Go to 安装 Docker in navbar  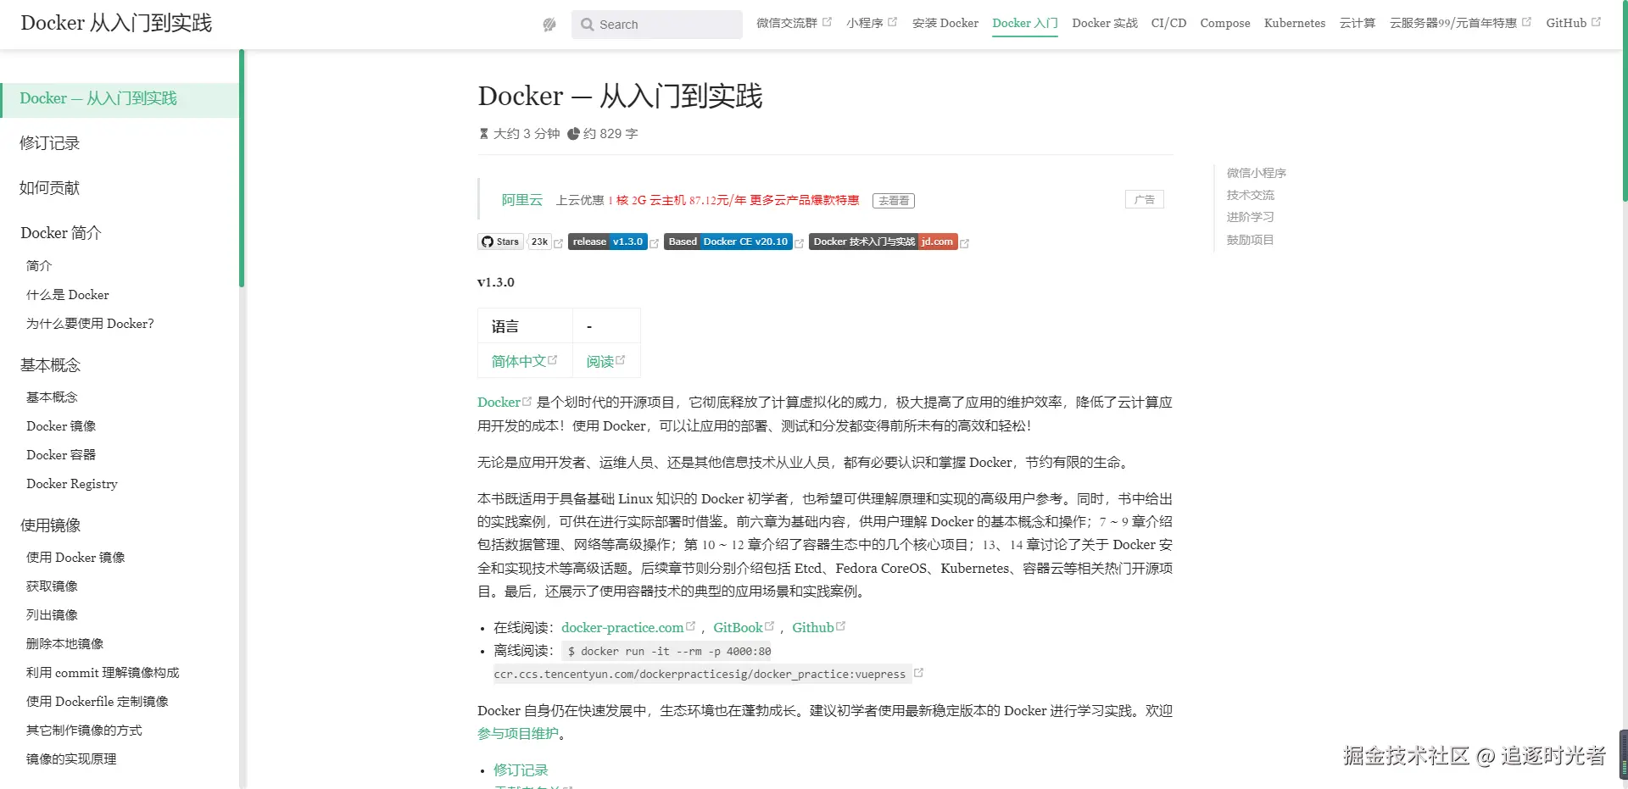click(945, 23)
